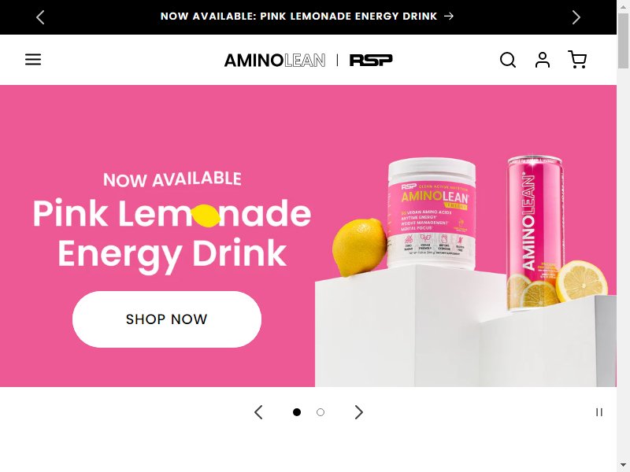Click the AminoLean powder tub image
The width and height of the screenshot is (630, 472).
tap(432, 214)
